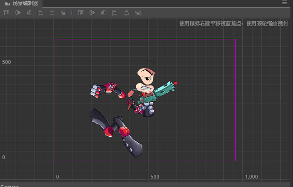
Task: Click the red tip of the gun
Action: [x=176, y=83]
